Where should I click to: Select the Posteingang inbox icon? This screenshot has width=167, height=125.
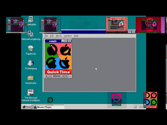[31, 65]
